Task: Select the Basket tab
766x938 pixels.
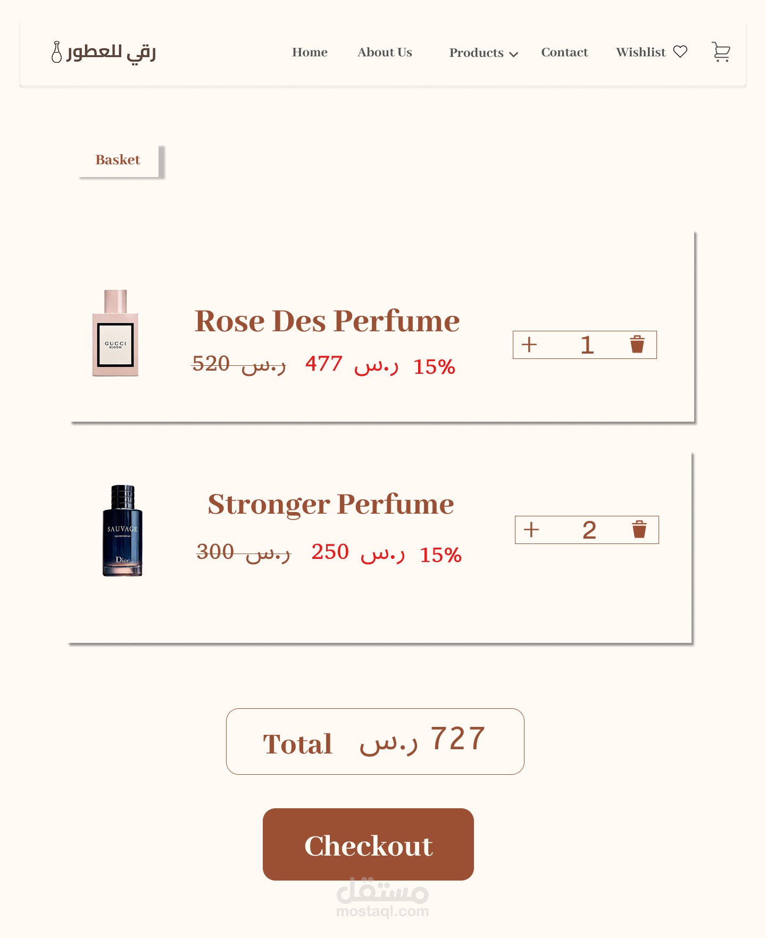Action: (x=119, y=160)
